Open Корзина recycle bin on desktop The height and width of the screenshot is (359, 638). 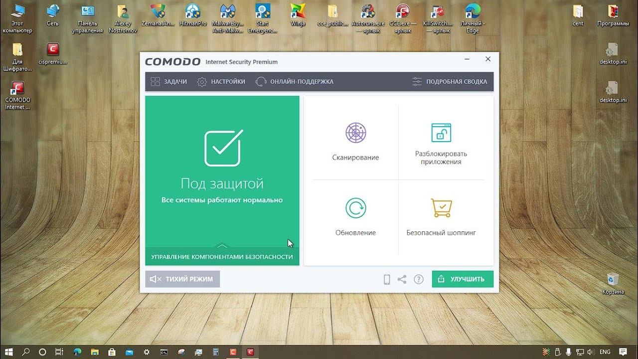pos(613,283)
